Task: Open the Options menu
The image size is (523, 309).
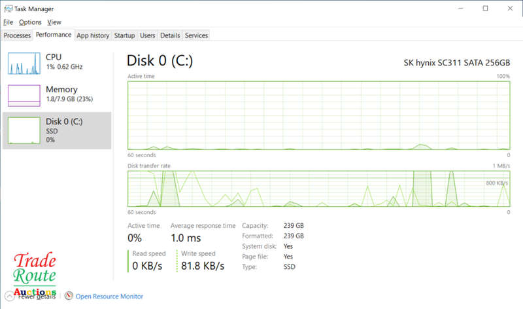Action: [30, 22]
